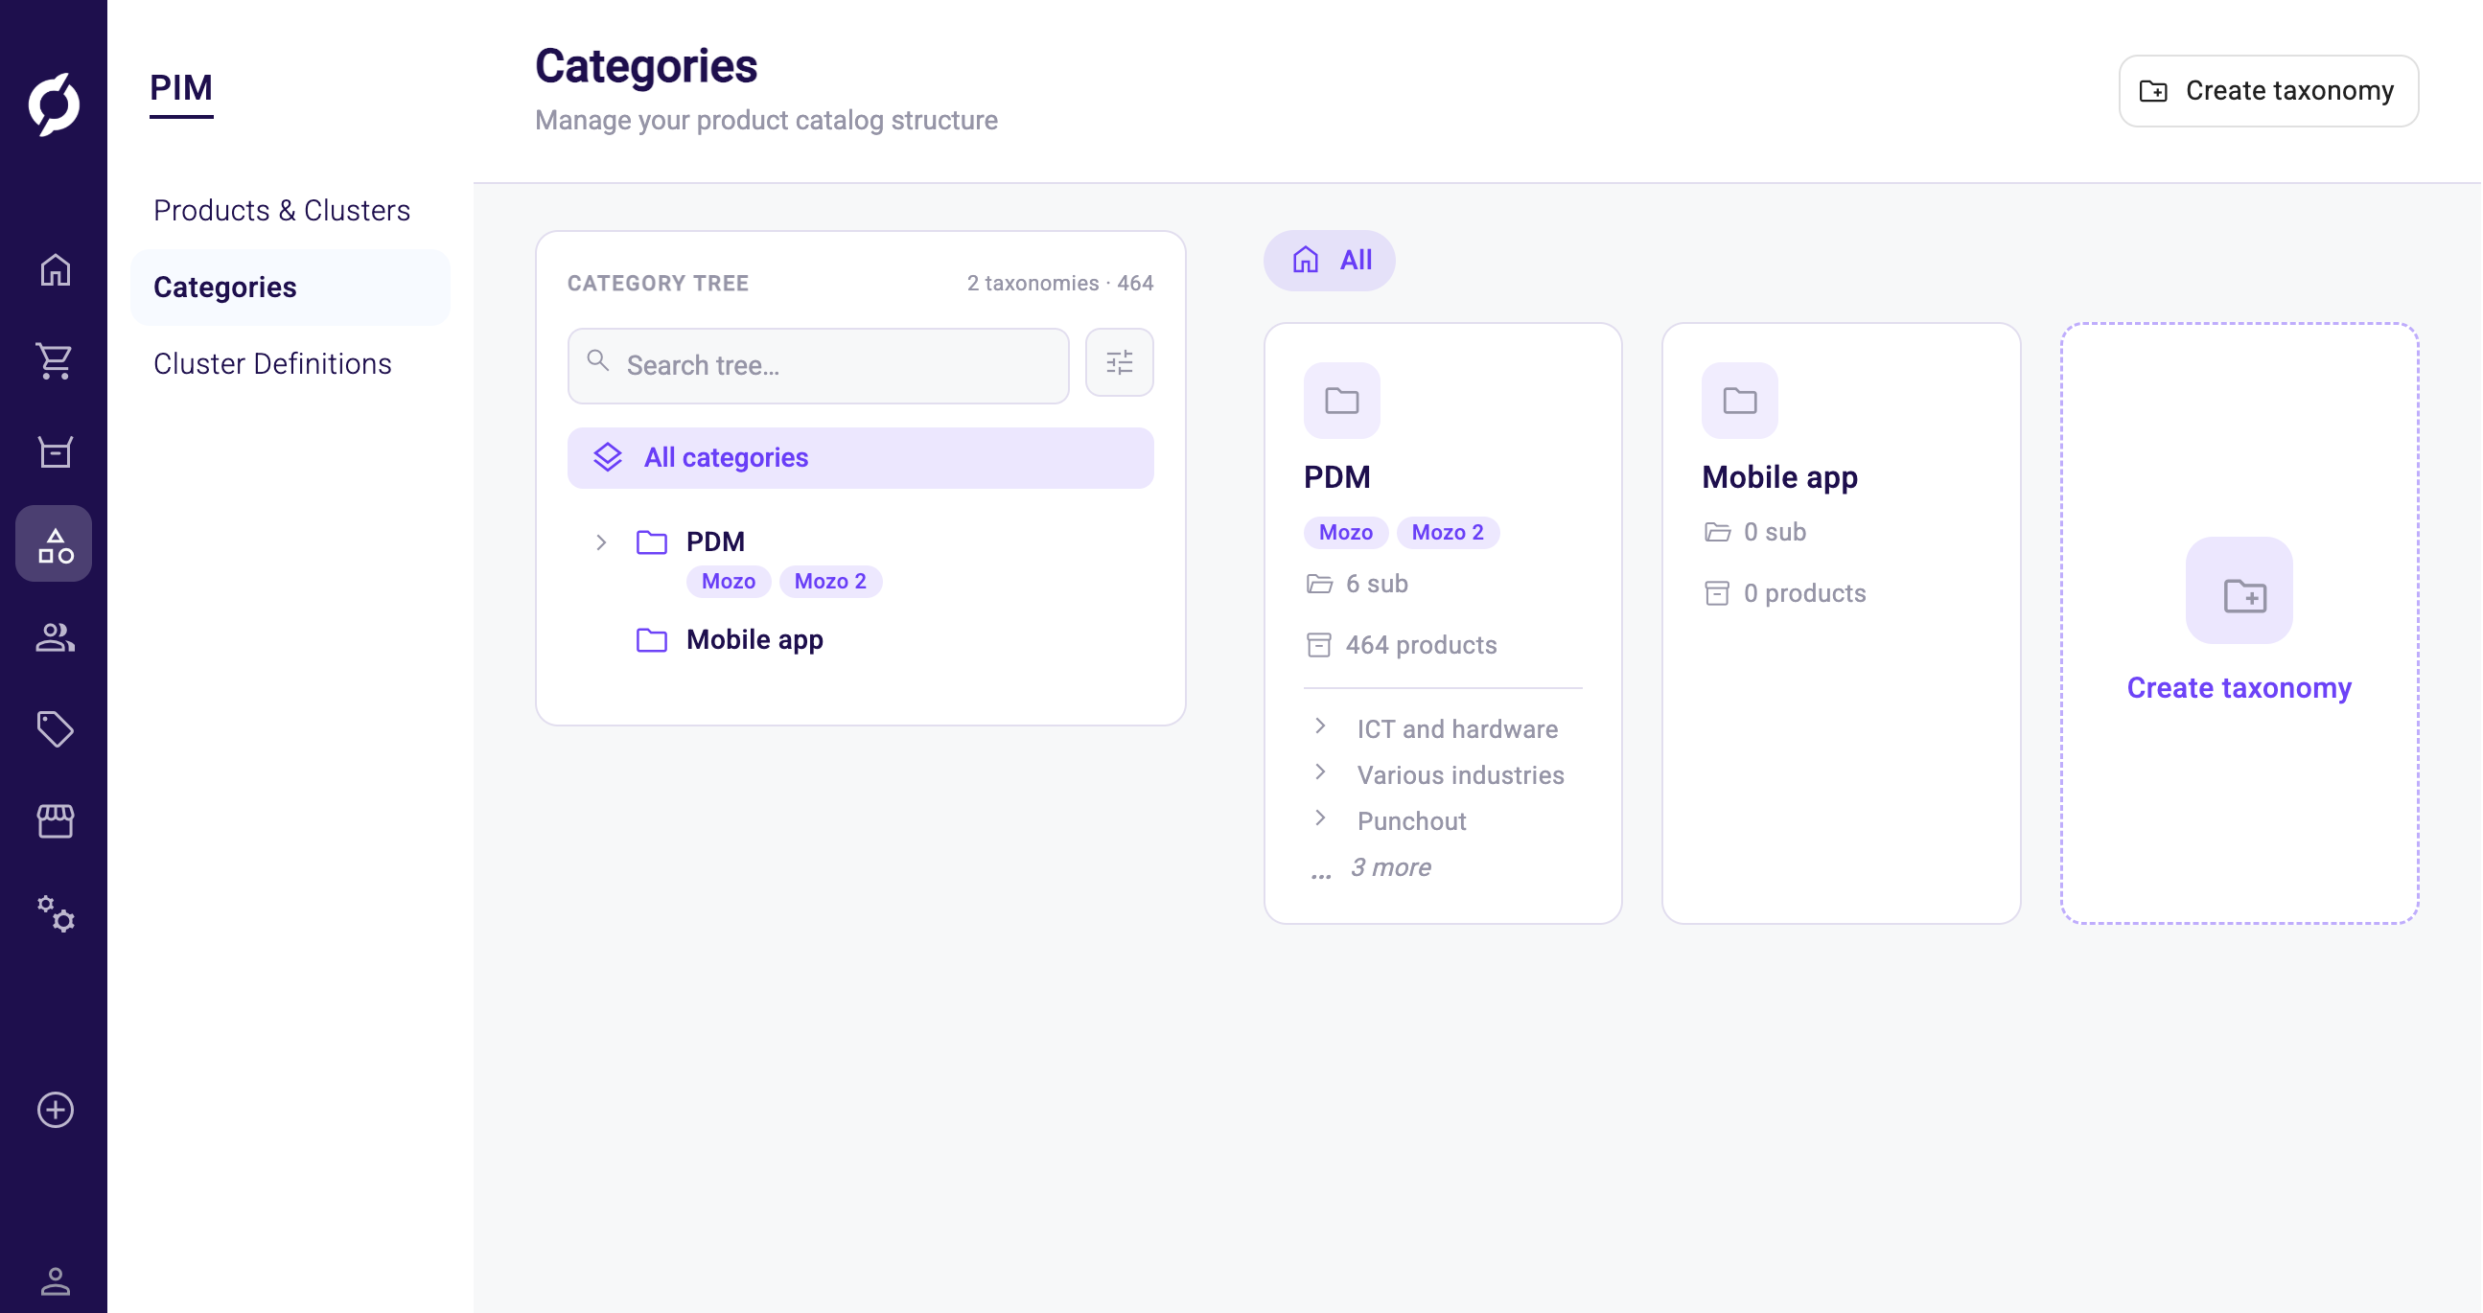Select the All breadcrumb chip

1329,260
